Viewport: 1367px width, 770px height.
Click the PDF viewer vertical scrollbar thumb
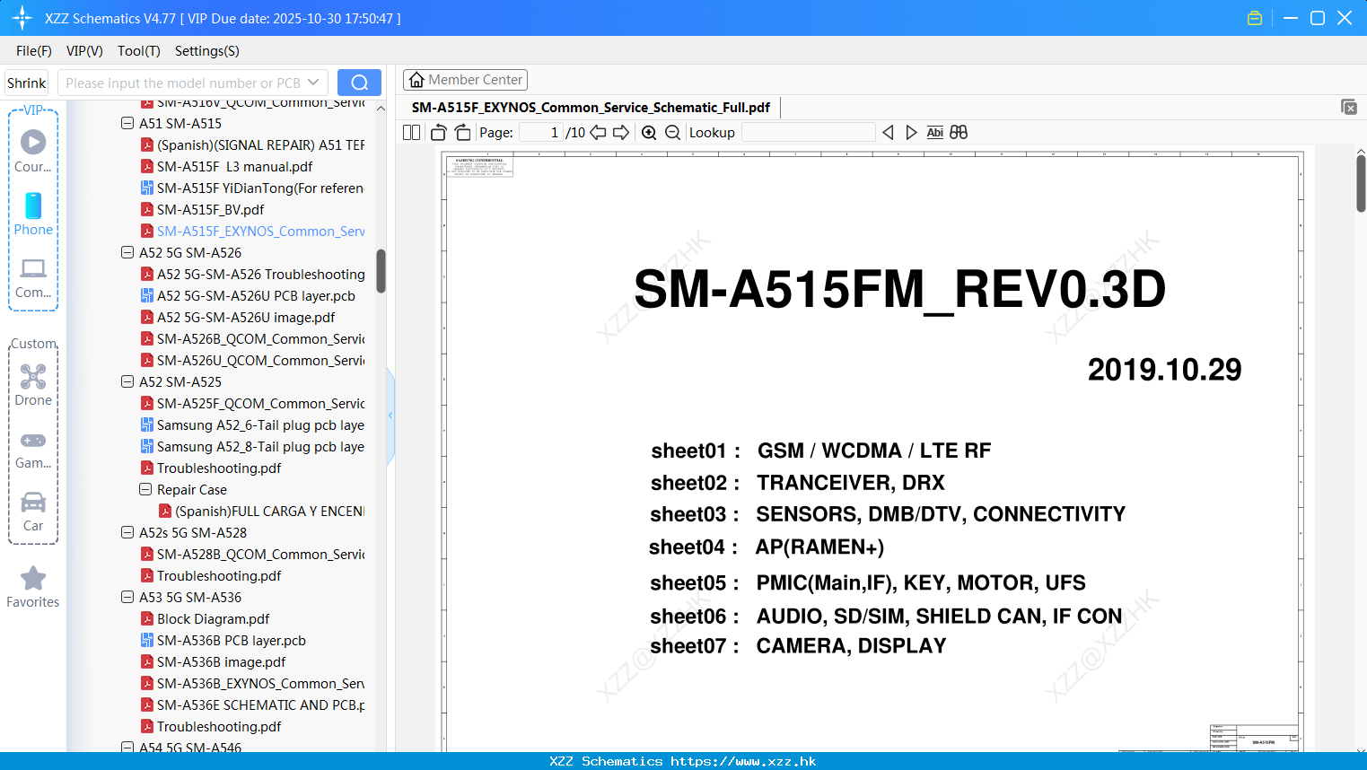point(1361,183)
